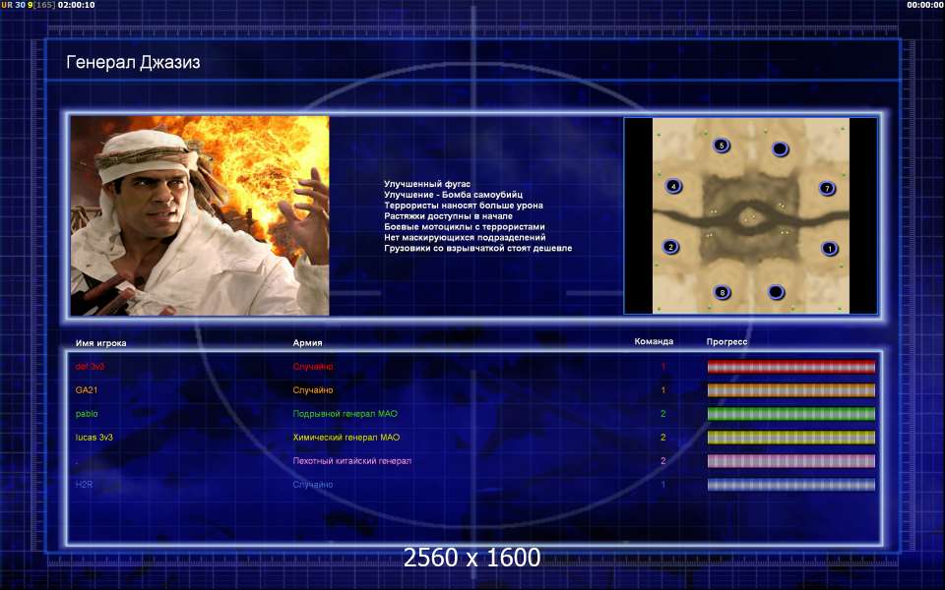The width and height of the screenshot is (945, 590).
Task: Click the title 'Генерал Джазиз'
Action: coord(133,63)
